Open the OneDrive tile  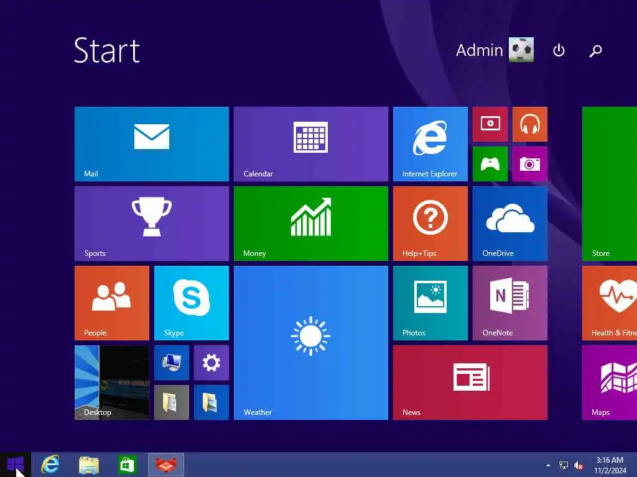pyautogui.click(x=510, y=224)
